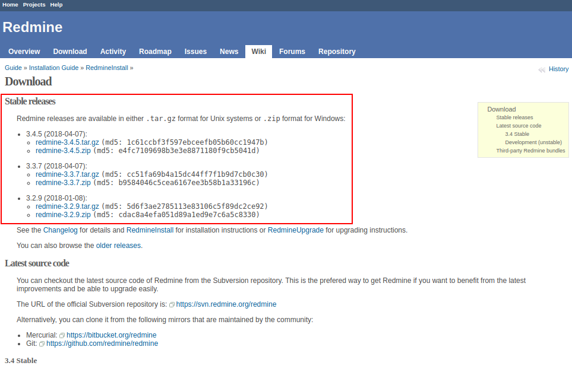This screenshot has height=369, width=572.
Task: Switch to the Repository tab
Action: 337,52
